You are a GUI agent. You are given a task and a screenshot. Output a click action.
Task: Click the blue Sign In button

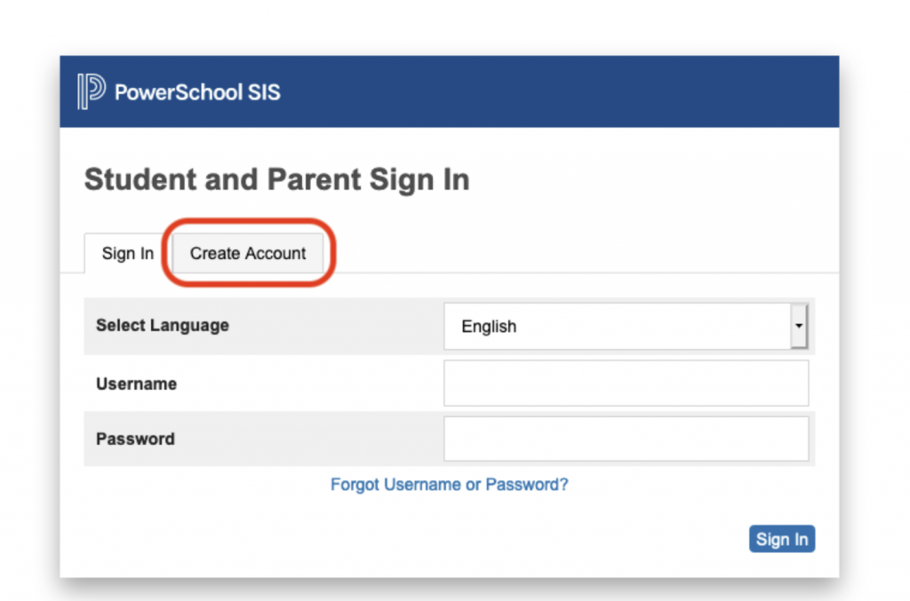(782, 539)
